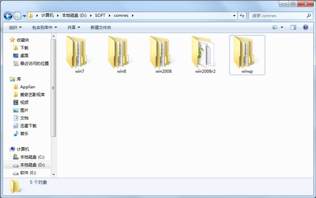This screenshot has height=198, width=316.
Task: Open the win8 folder
Action: pos(121,54)
